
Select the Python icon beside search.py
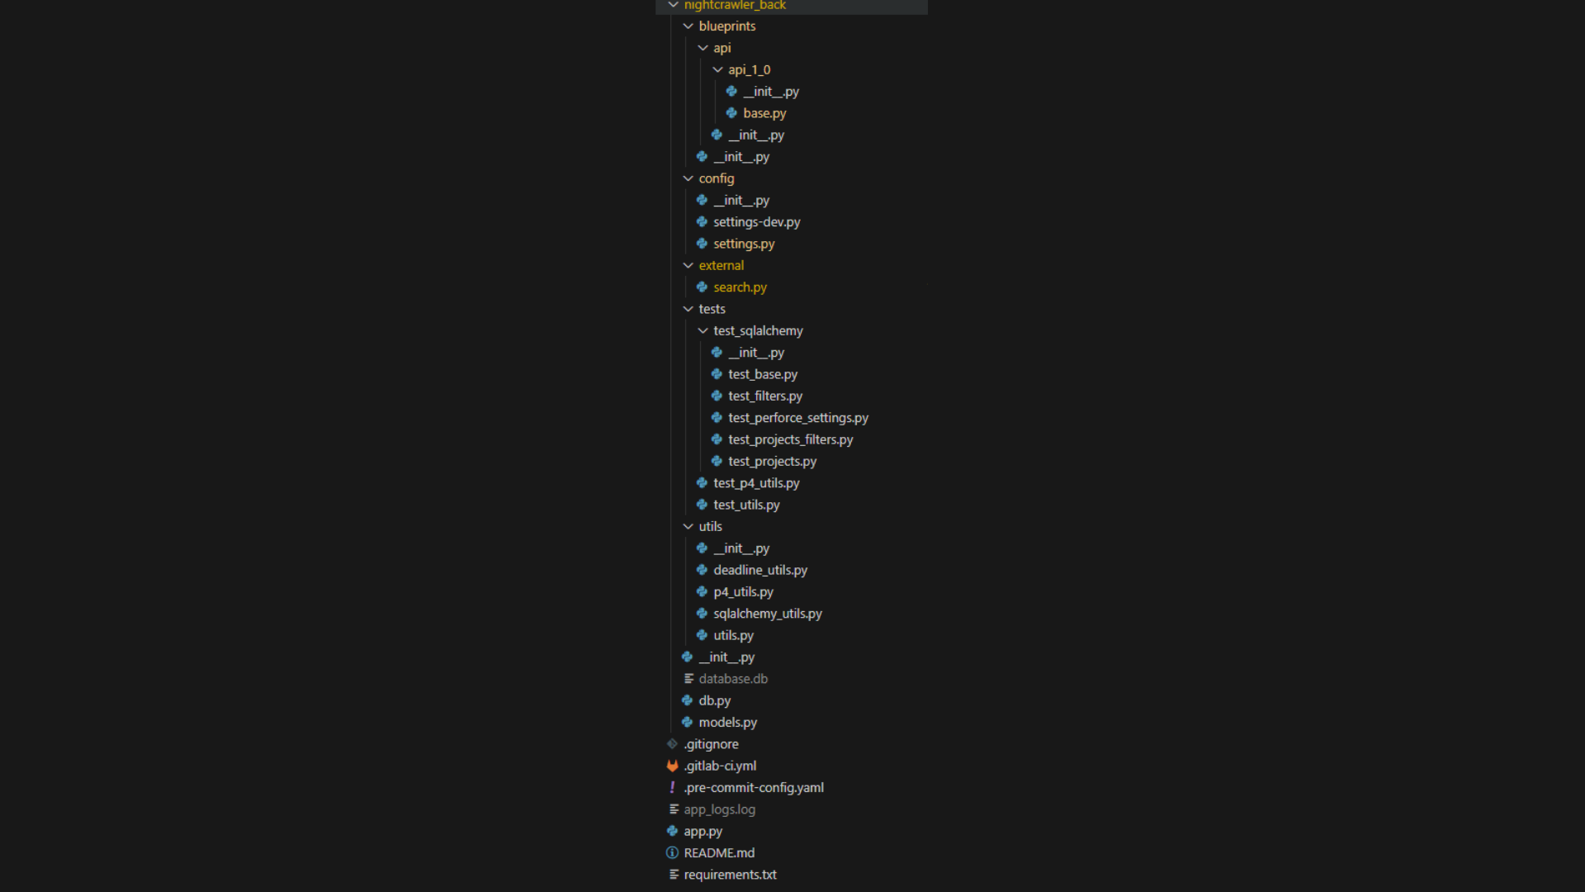(x=702, y=287)
